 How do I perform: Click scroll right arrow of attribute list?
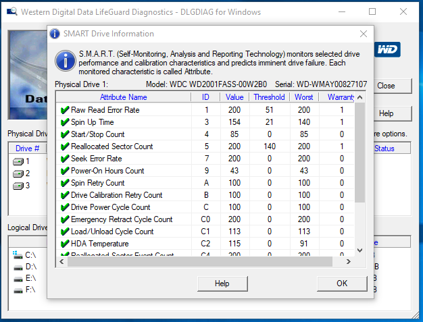[x=348, y=262]
